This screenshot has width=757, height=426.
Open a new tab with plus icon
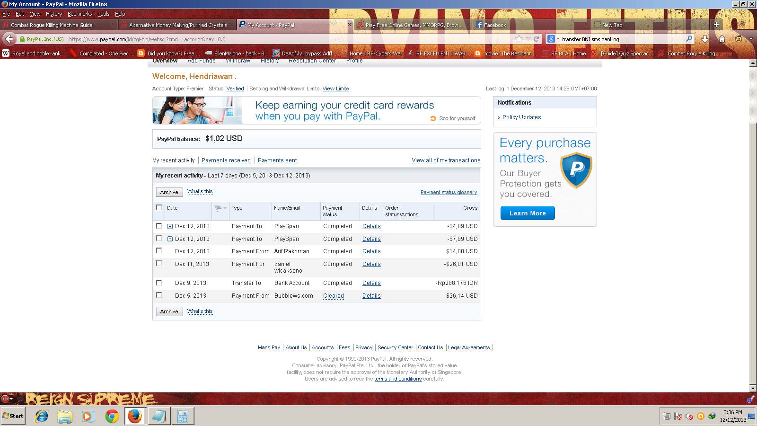tap(716, 25)
